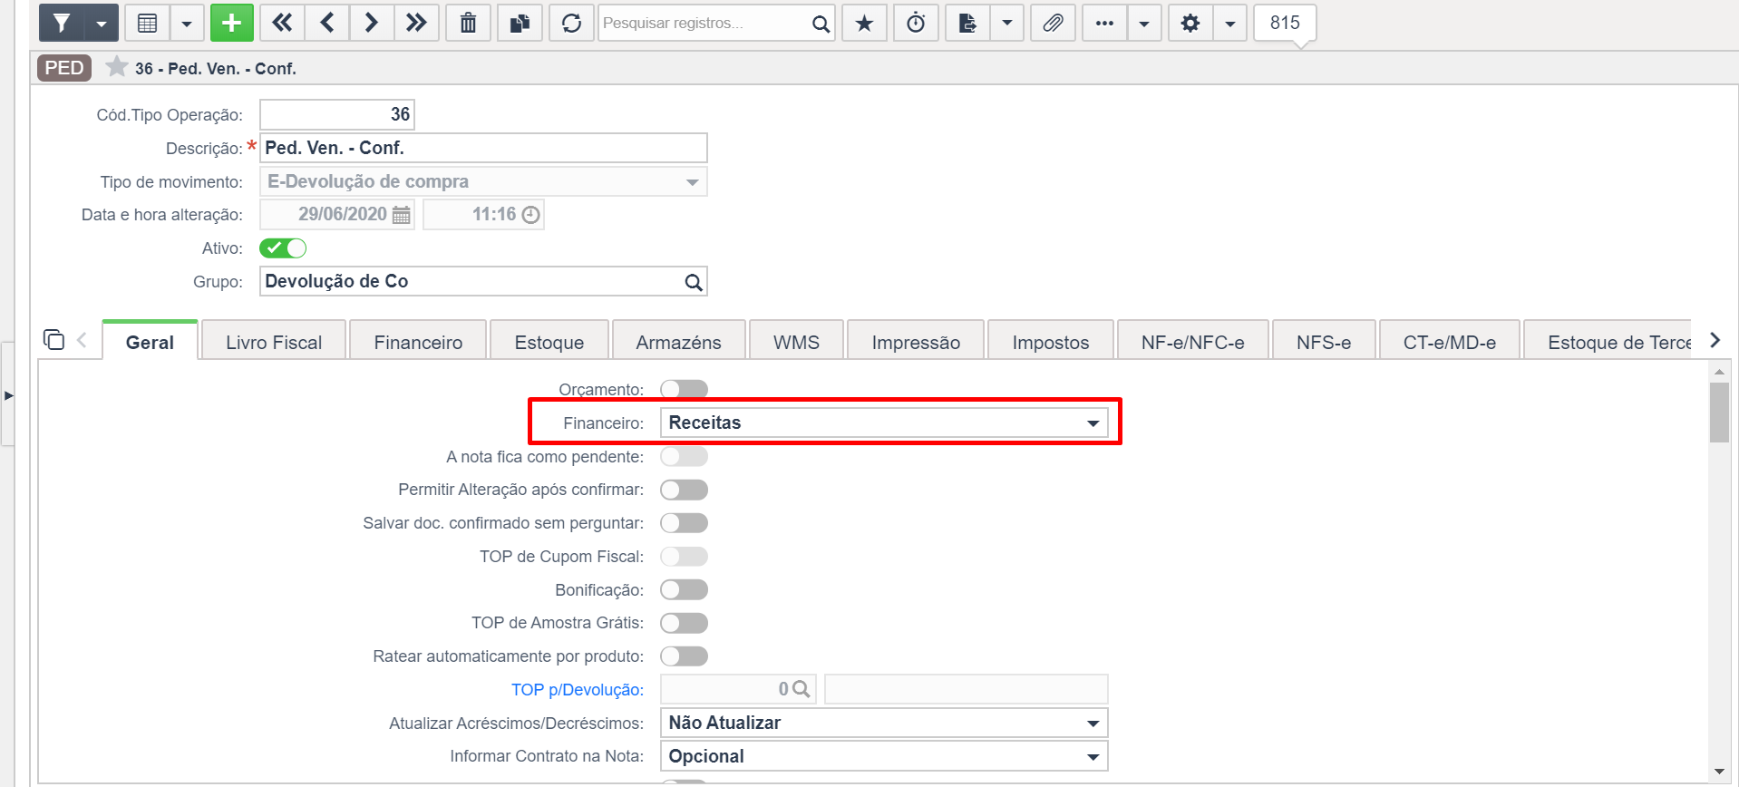Follow the TOP p/Devolução link

578,689
